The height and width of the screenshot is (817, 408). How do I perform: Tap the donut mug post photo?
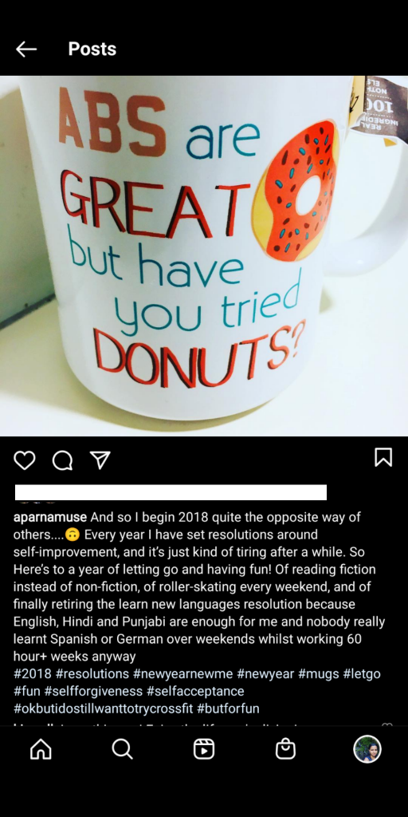[204, 256]
